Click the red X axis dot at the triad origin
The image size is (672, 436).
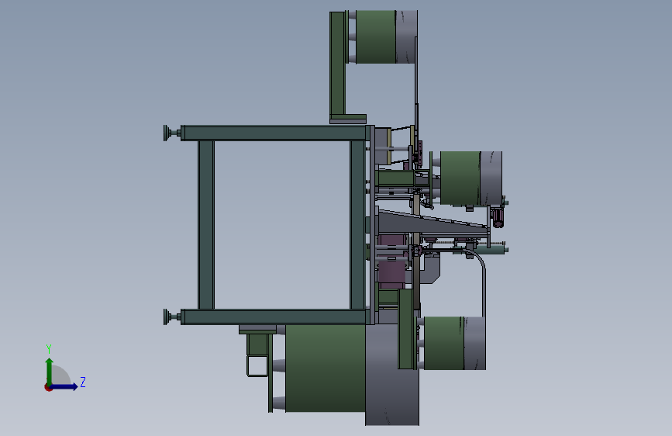click(48, 387)
